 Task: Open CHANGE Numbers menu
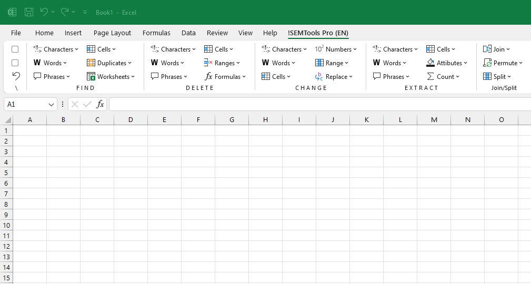point(336,49)
